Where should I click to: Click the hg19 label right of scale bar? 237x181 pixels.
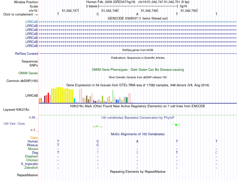point(183,6)
